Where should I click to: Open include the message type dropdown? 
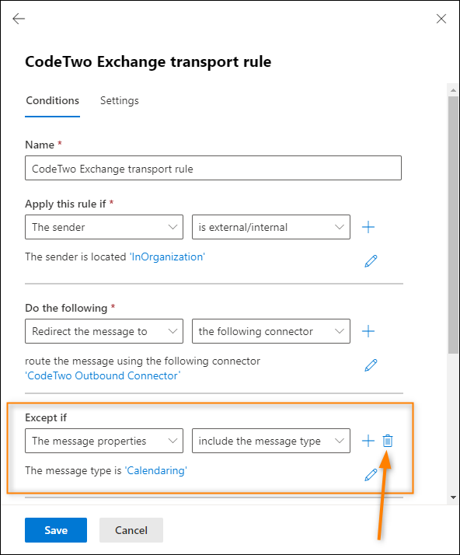pyautogui.click(x=271, y=441)
